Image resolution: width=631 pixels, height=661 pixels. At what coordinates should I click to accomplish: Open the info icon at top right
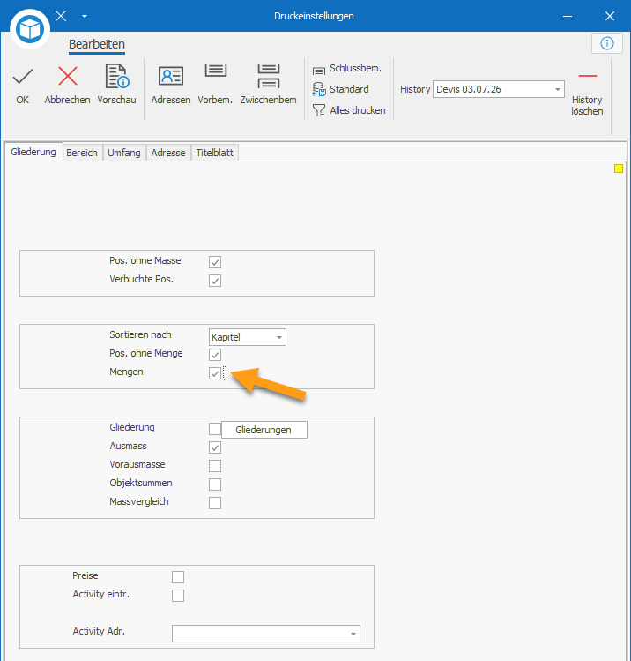point(606,43)
